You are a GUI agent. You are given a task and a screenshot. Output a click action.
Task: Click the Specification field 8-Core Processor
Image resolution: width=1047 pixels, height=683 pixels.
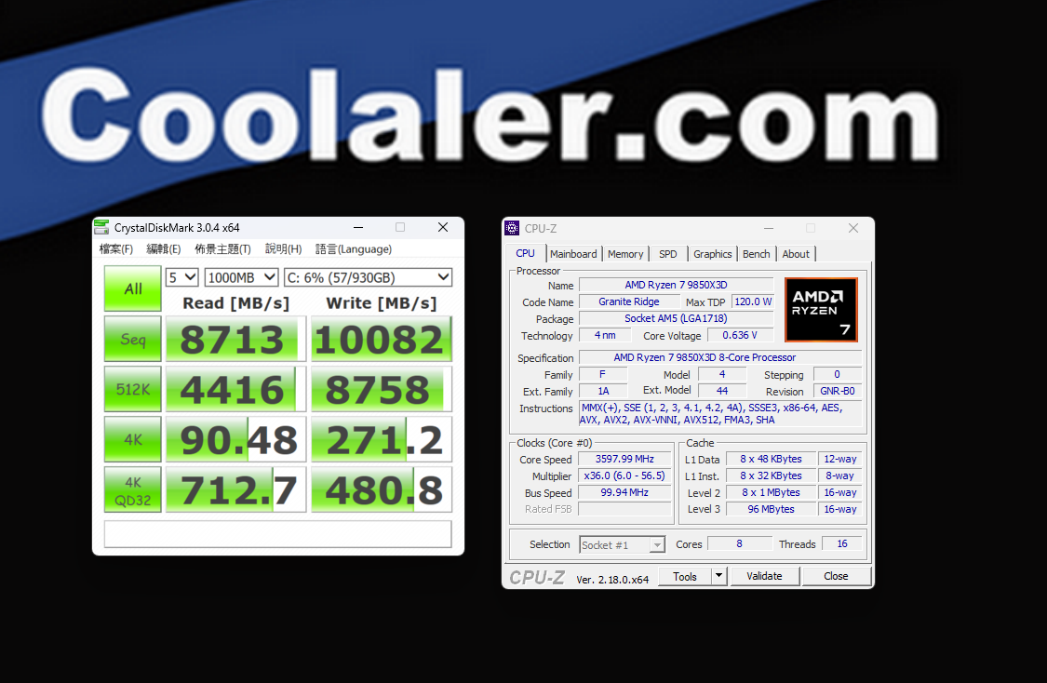(x=719, y=358)
